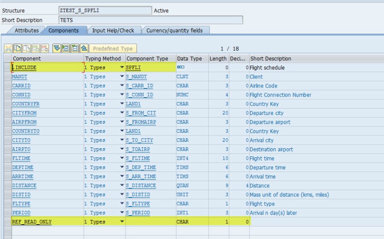Viewport: 384px width, 239px height.
Task: Open the Typing Method dropdown for REF_READ_ONLY
Action: pyautogui.click(x=122, y=222)
